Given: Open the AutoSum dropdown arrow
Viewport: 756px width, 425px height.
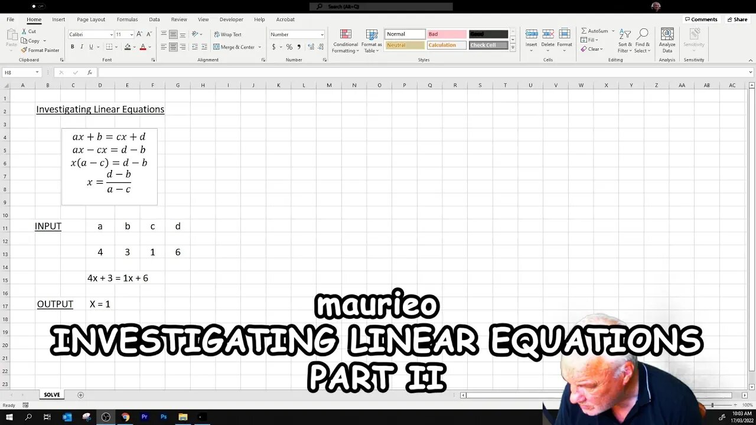Looking at the screenshot, I should 613,31.
